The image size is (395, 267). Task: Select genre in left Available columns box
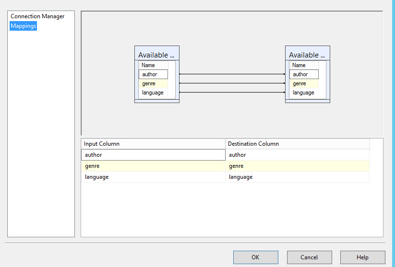coord(153,83)
